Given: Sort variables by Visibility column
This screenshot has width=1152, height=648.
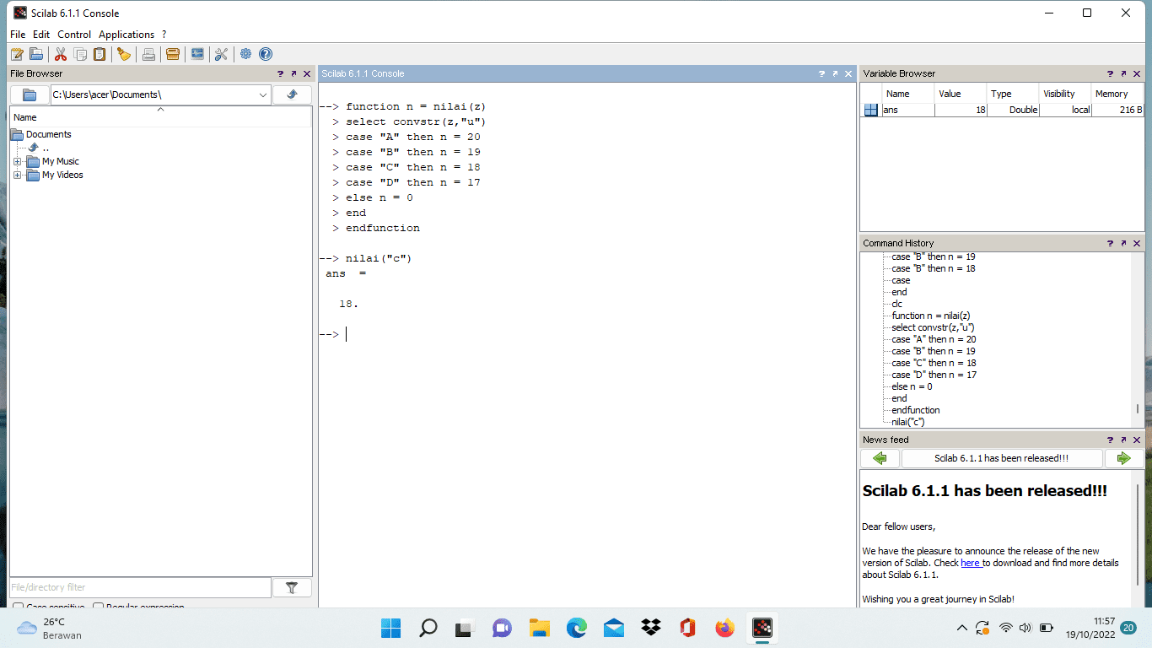Looking at the screenshot, I should (x=1065, y=94).
